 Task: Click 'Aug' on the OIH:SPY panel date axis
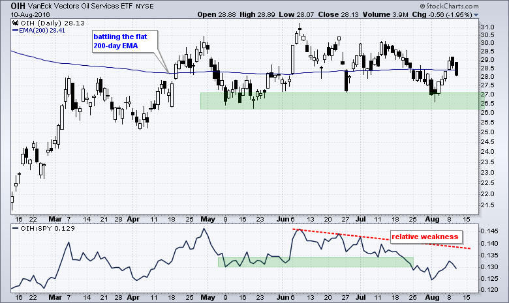tap(432, 297)
